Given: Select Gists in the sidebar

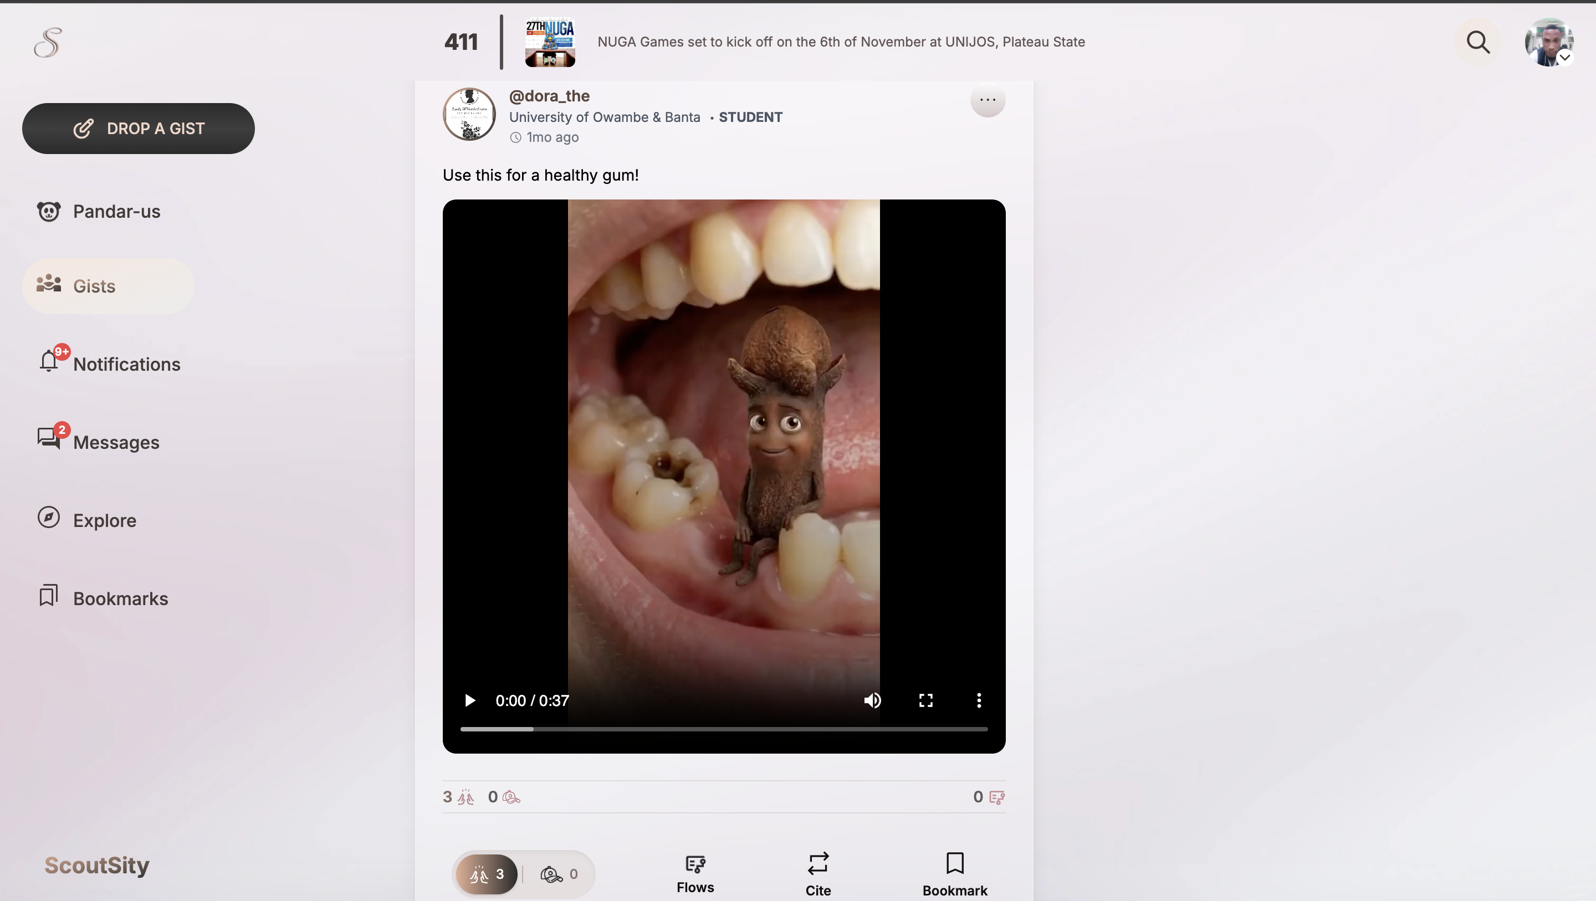Looking at the screenshot, I should click(108, 286).
